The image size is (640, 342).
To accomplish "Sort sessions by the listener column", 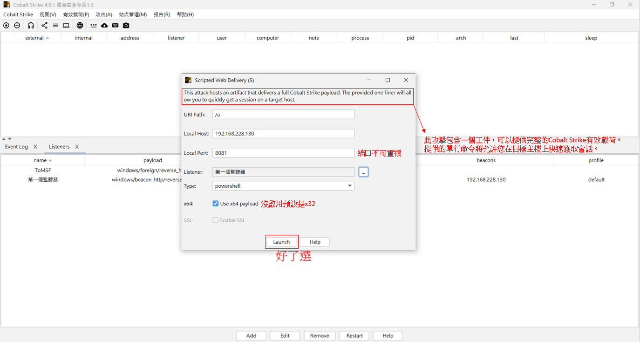I will [176, 38].
